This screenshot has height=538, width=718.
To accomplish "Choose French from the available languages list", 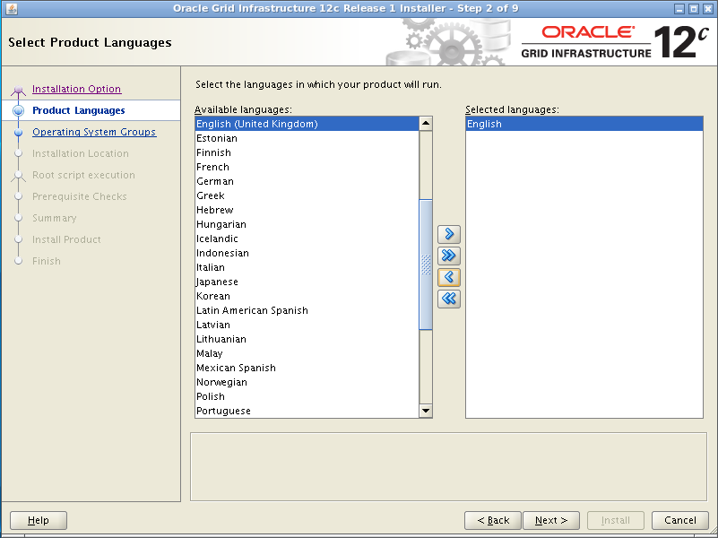I will pyautogui.click(x=213, y=167).
